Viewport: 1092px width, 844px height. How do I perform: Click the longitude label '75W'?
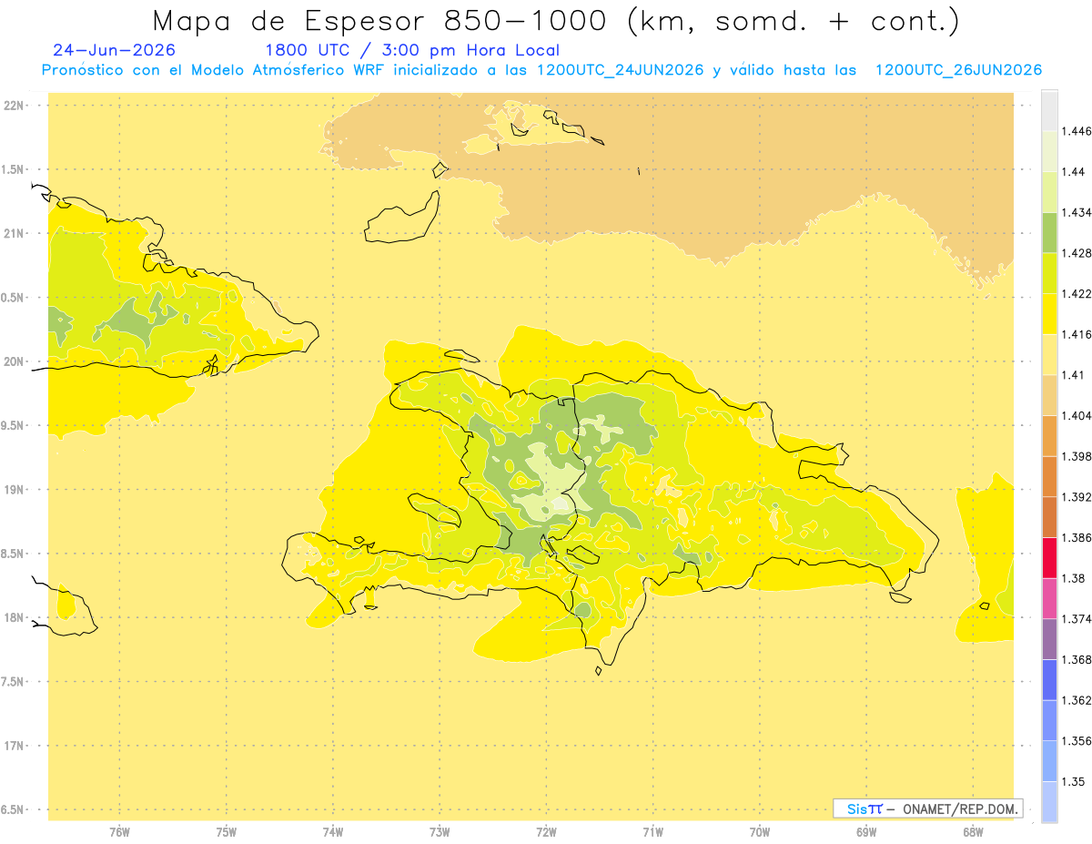click(227, 832)
